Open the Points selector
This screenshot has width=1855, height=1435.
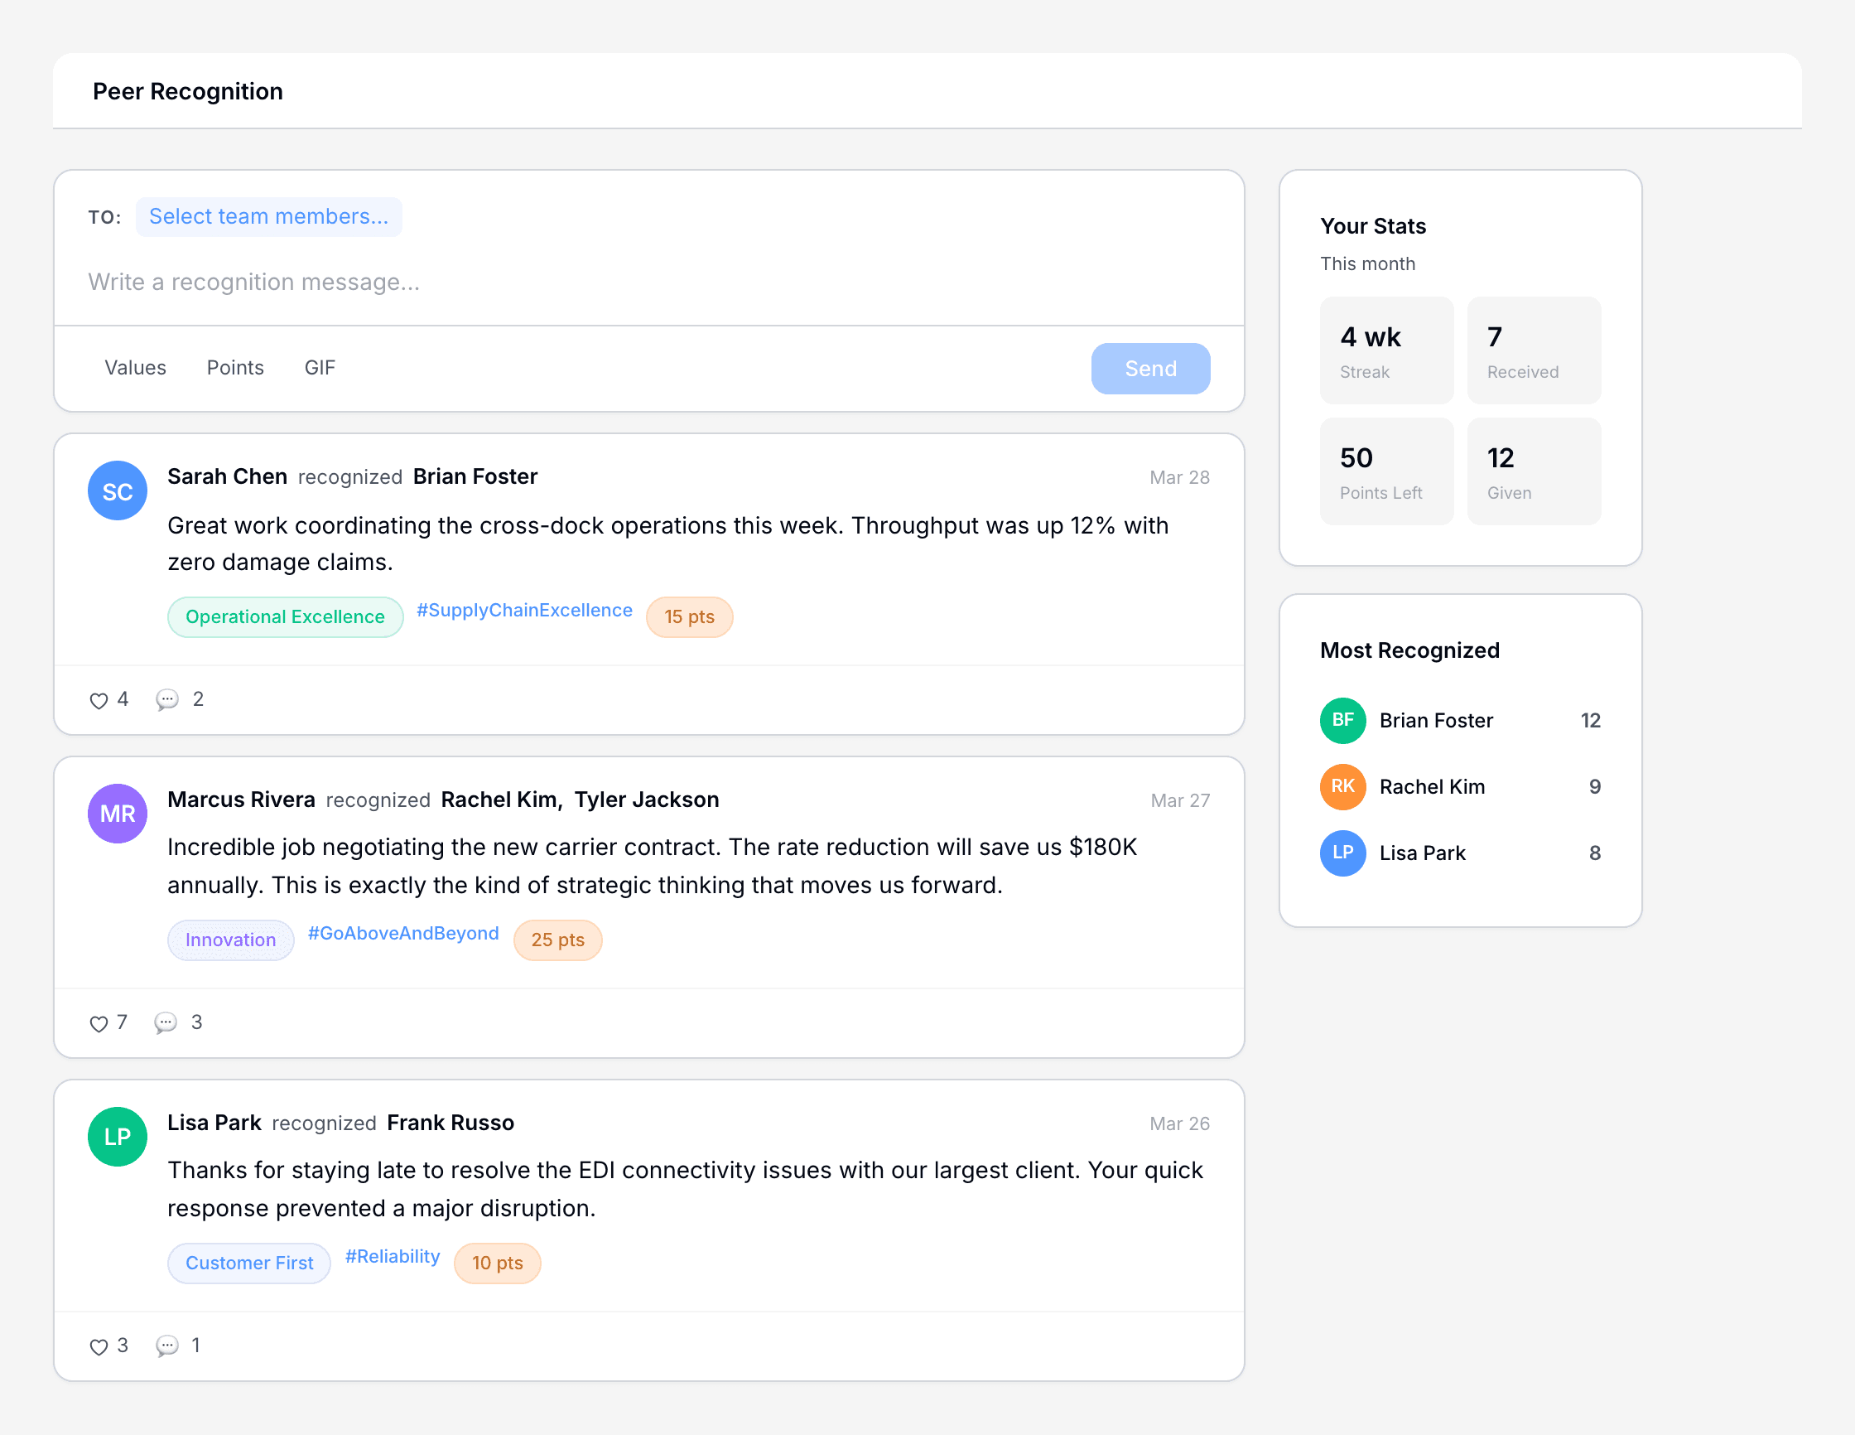[235, 368]
